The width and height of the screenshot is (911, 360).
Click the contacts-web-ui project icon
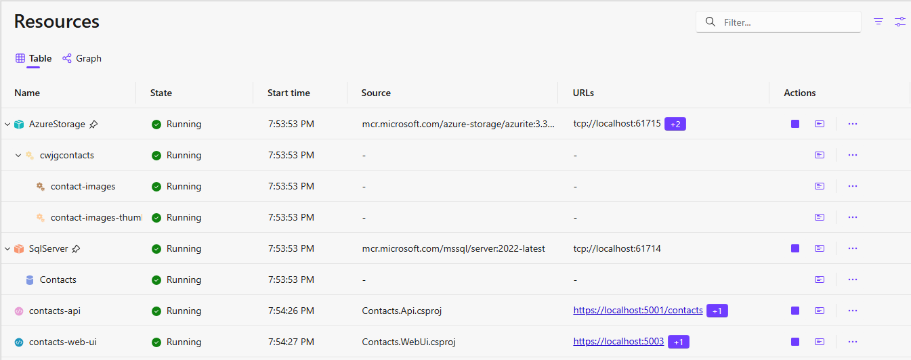[x=19, y=342]
